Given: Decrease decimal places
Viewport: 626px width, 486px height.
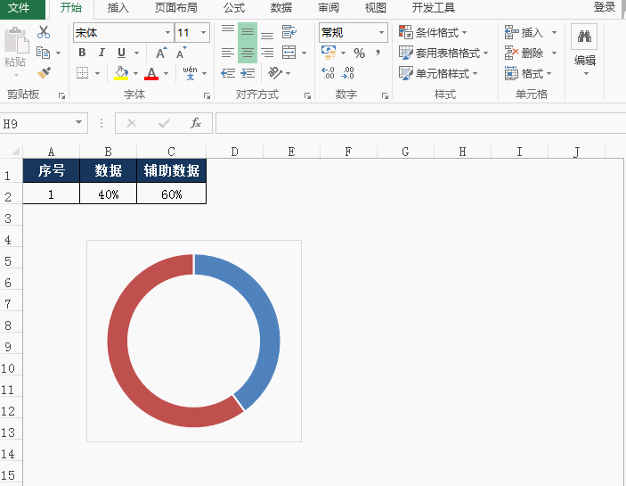Looking at the screenshot, I should [x=348, y=73].
